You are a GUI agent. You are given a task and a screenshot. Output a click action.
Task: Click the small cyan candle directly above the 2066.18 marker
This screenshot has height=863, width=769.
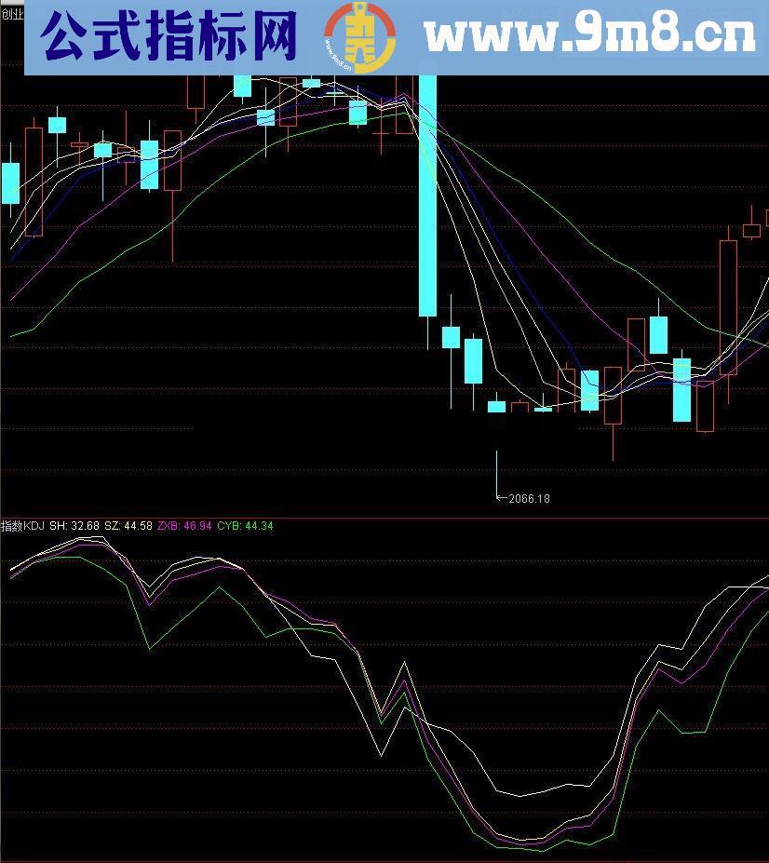496,406
